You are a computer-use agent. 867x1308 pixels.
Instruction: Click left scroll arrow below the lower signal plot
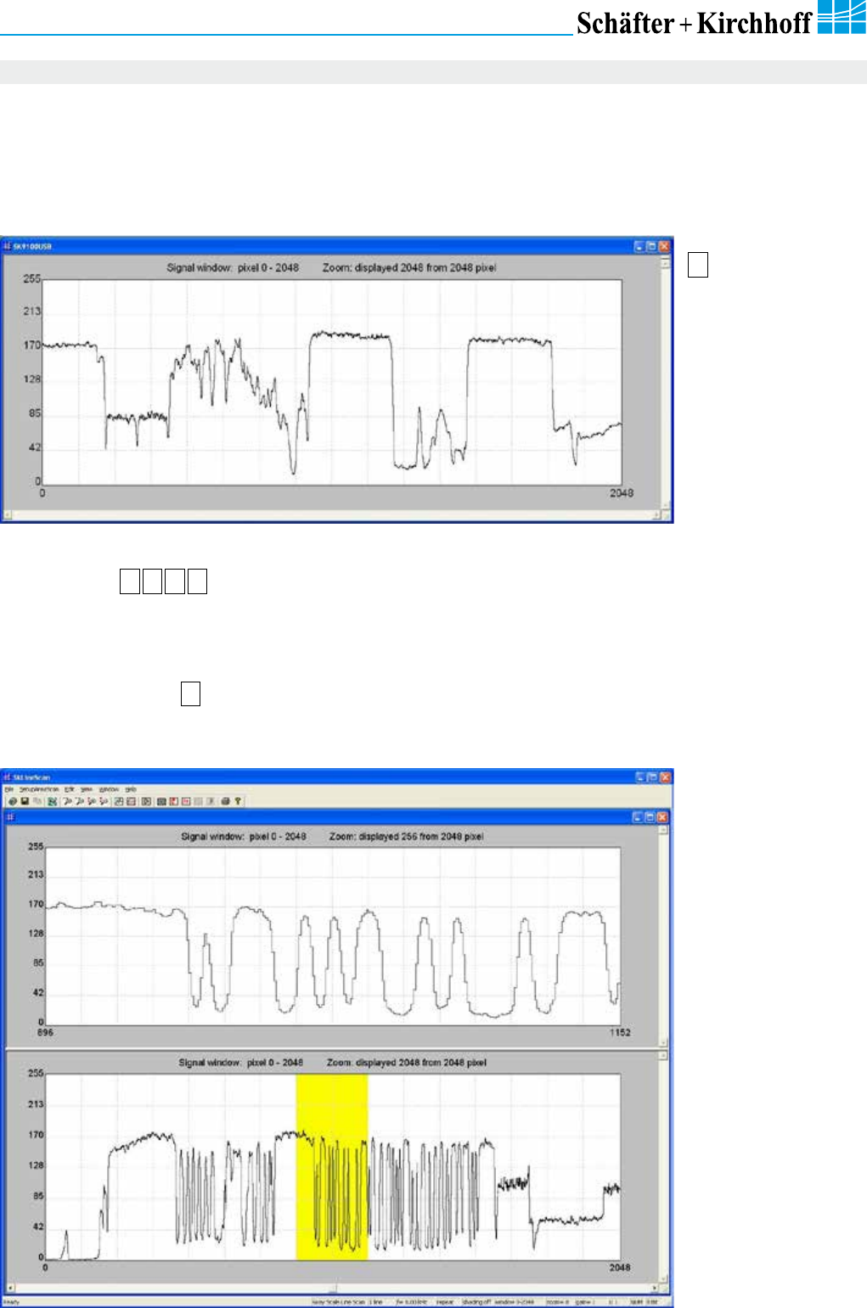[9, 1288]
